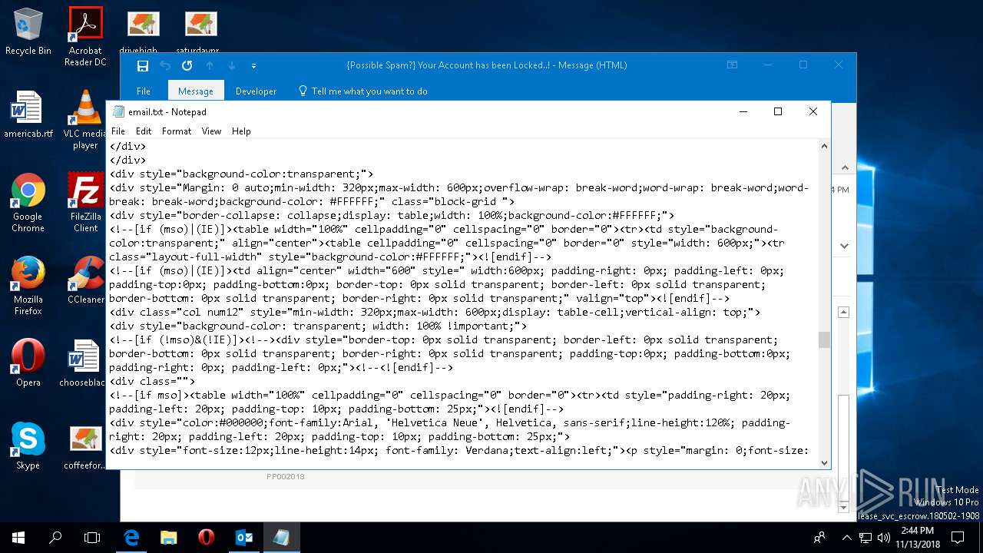This screenshot has height=553, width=983.
Task: Collapse the Outlook ribbon with up chevron
Action: [844, 167]
